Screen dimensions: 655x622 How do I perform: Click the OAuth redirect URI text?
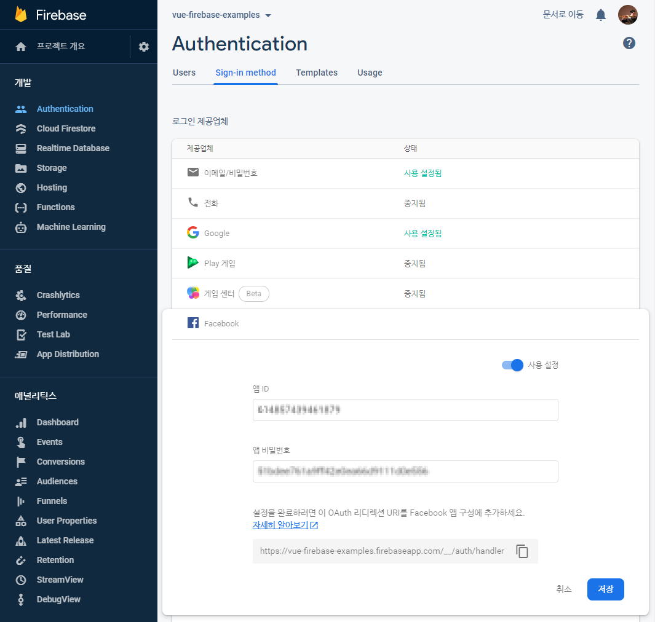tap(382, 551)
